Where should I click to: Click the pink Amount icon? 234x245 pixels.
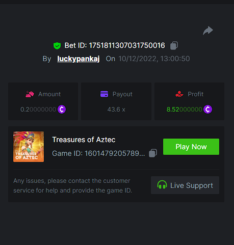click(30, 94)
